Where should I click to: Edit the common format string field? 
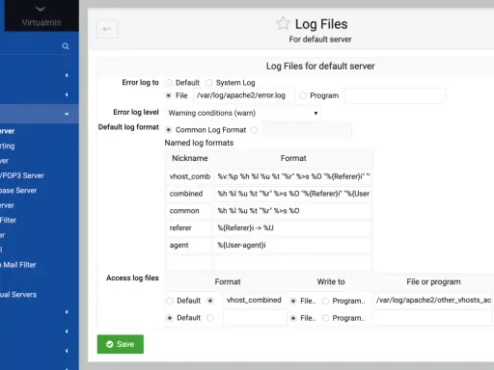[x=292, y=211]
